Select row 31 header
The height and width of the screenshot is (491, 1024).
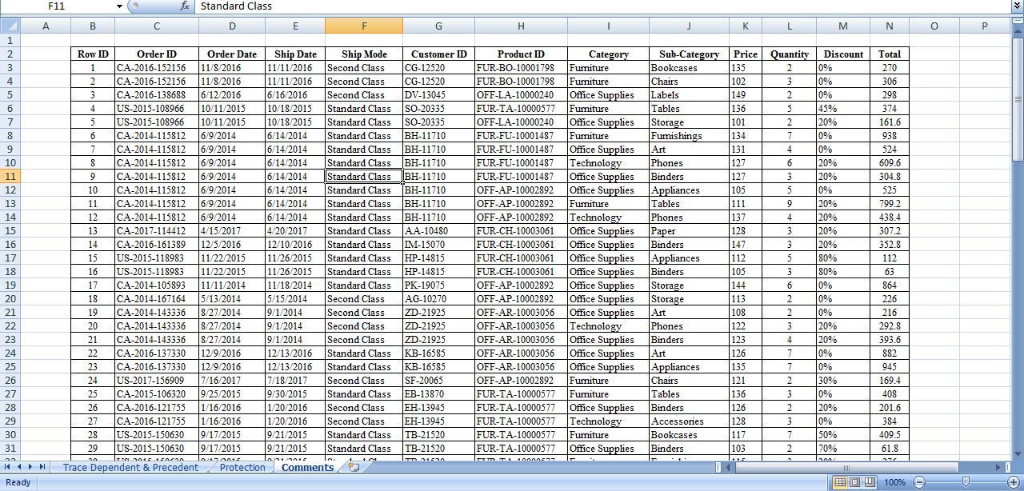point(10,448)
